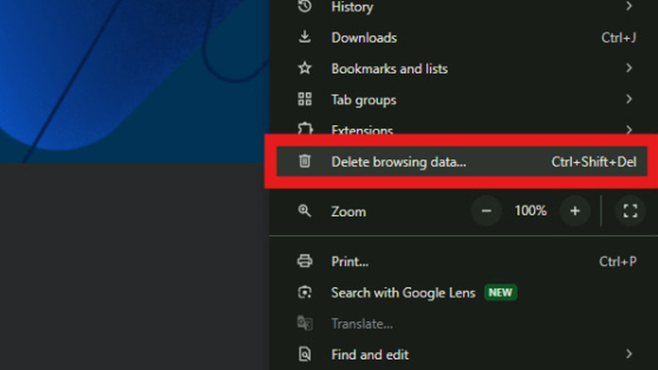Click the 100% zoom level value
This screenshot has width=658, height=370.
pyautogui.click(x=531, y=211)
